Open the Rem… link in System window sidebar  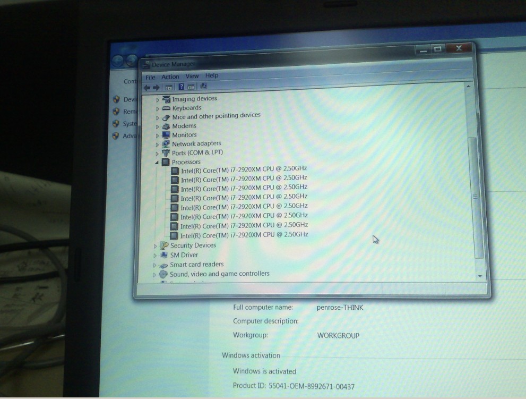pos(130,111)
